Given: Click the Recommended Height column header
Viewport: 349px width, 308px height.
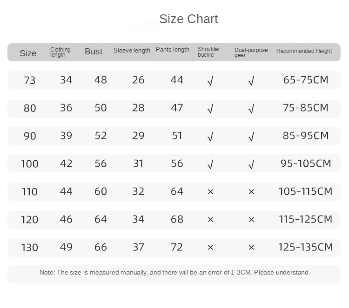Looking at the screenshot, I should [304, 51].
